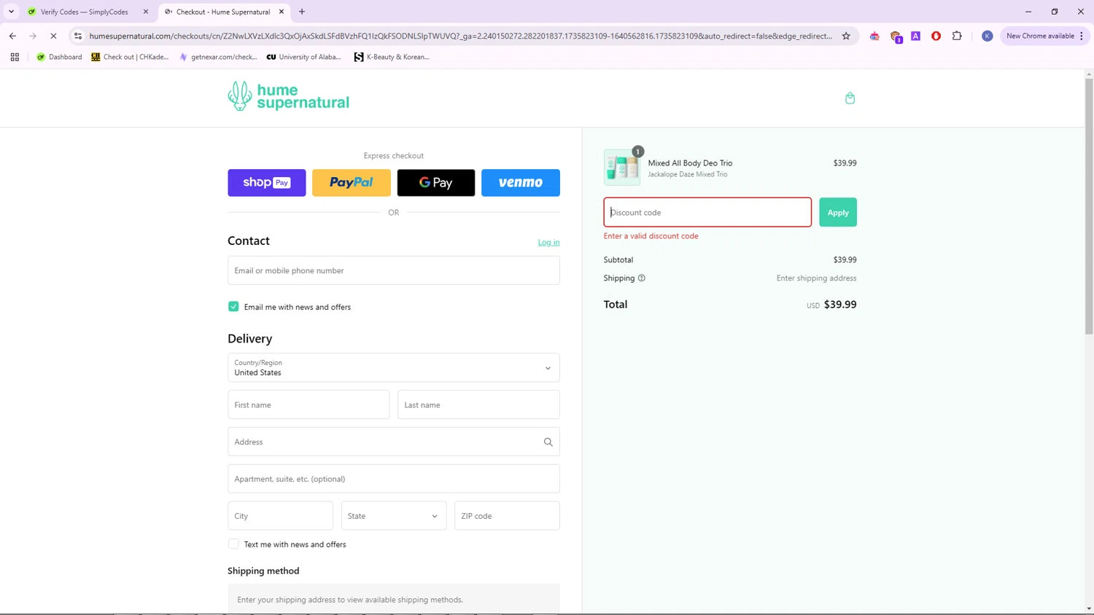The height and width of the screenshot is (615, 1094).
Task: Click the shipping info question icon
Action: pos(642,278)
